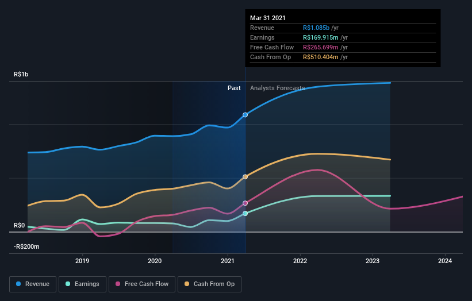Toggle the Free Cash Flow legend button
Screen dimensions: 472x301
[x=142, y=284]
